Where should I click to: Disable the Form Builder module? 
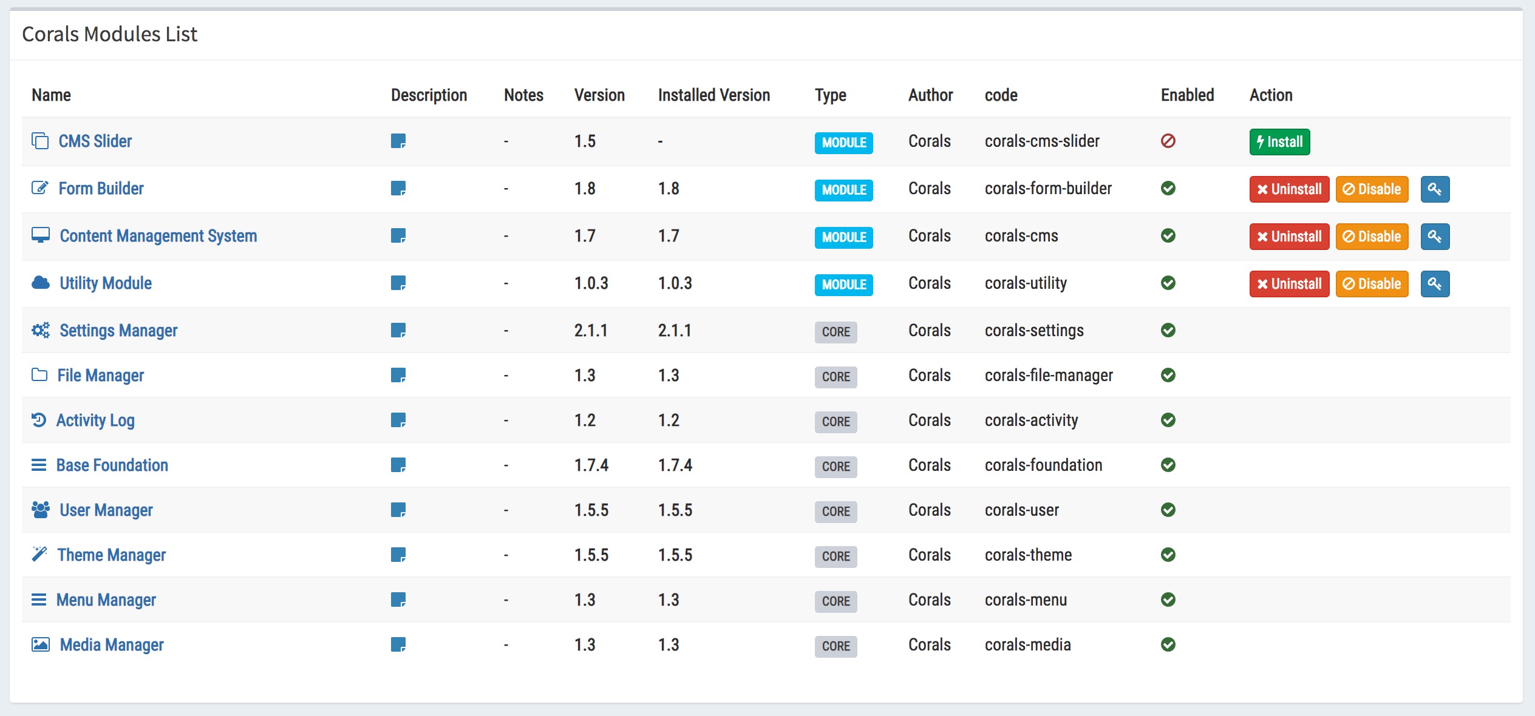pyautogui.click(x=1372, y=189)
